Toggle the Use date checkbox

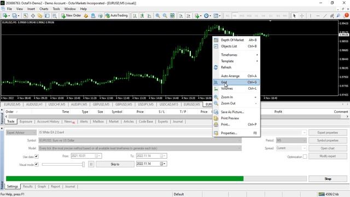[x=37, y=157]
